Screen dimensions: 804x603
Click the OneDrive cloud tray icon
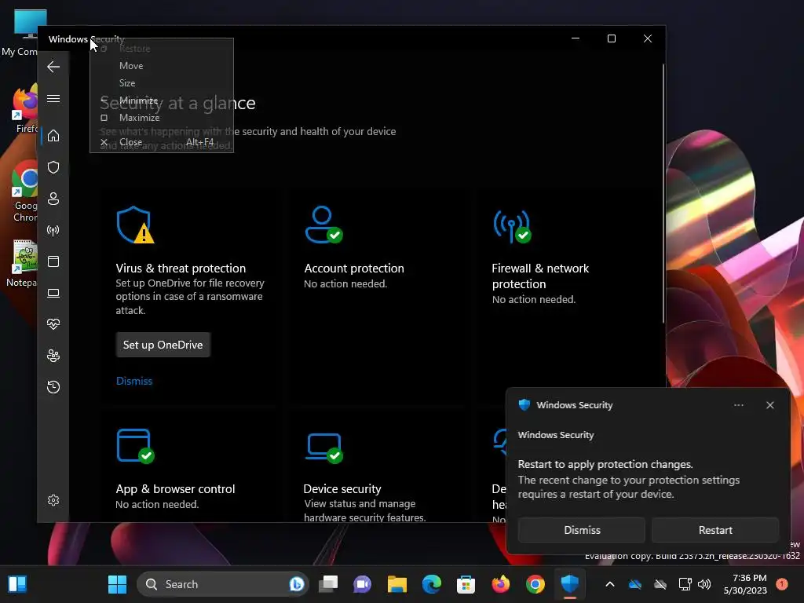pyautogui.click(x=634, y=584)
